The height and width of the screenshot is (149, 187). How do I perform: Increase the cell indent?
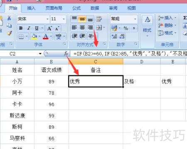(82, 36)
